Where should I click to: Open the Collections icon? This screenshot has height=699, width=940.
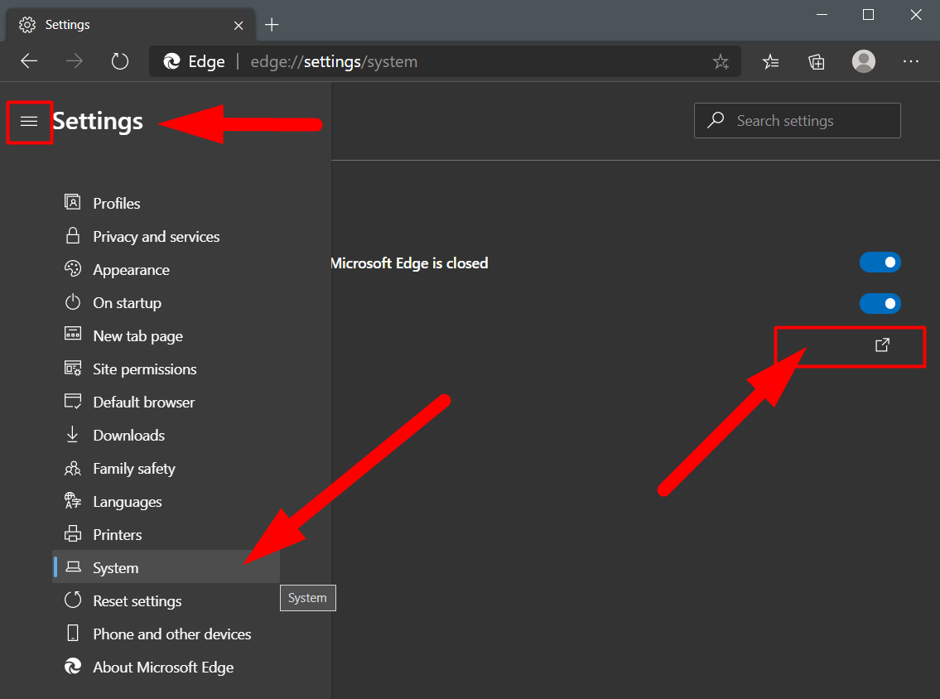(x=817, y=61)
